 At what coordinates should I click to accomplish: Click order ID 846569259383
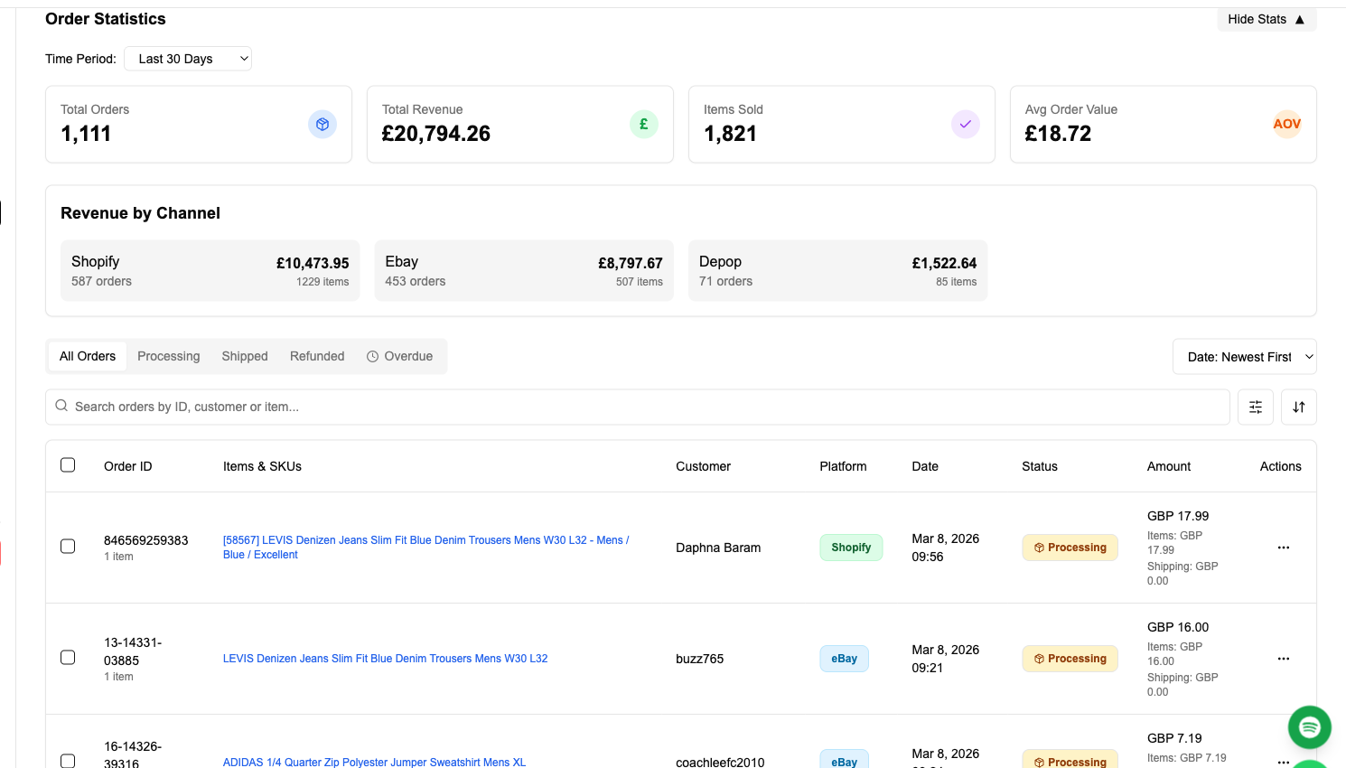pyautogui.click(x=146, y=540)
